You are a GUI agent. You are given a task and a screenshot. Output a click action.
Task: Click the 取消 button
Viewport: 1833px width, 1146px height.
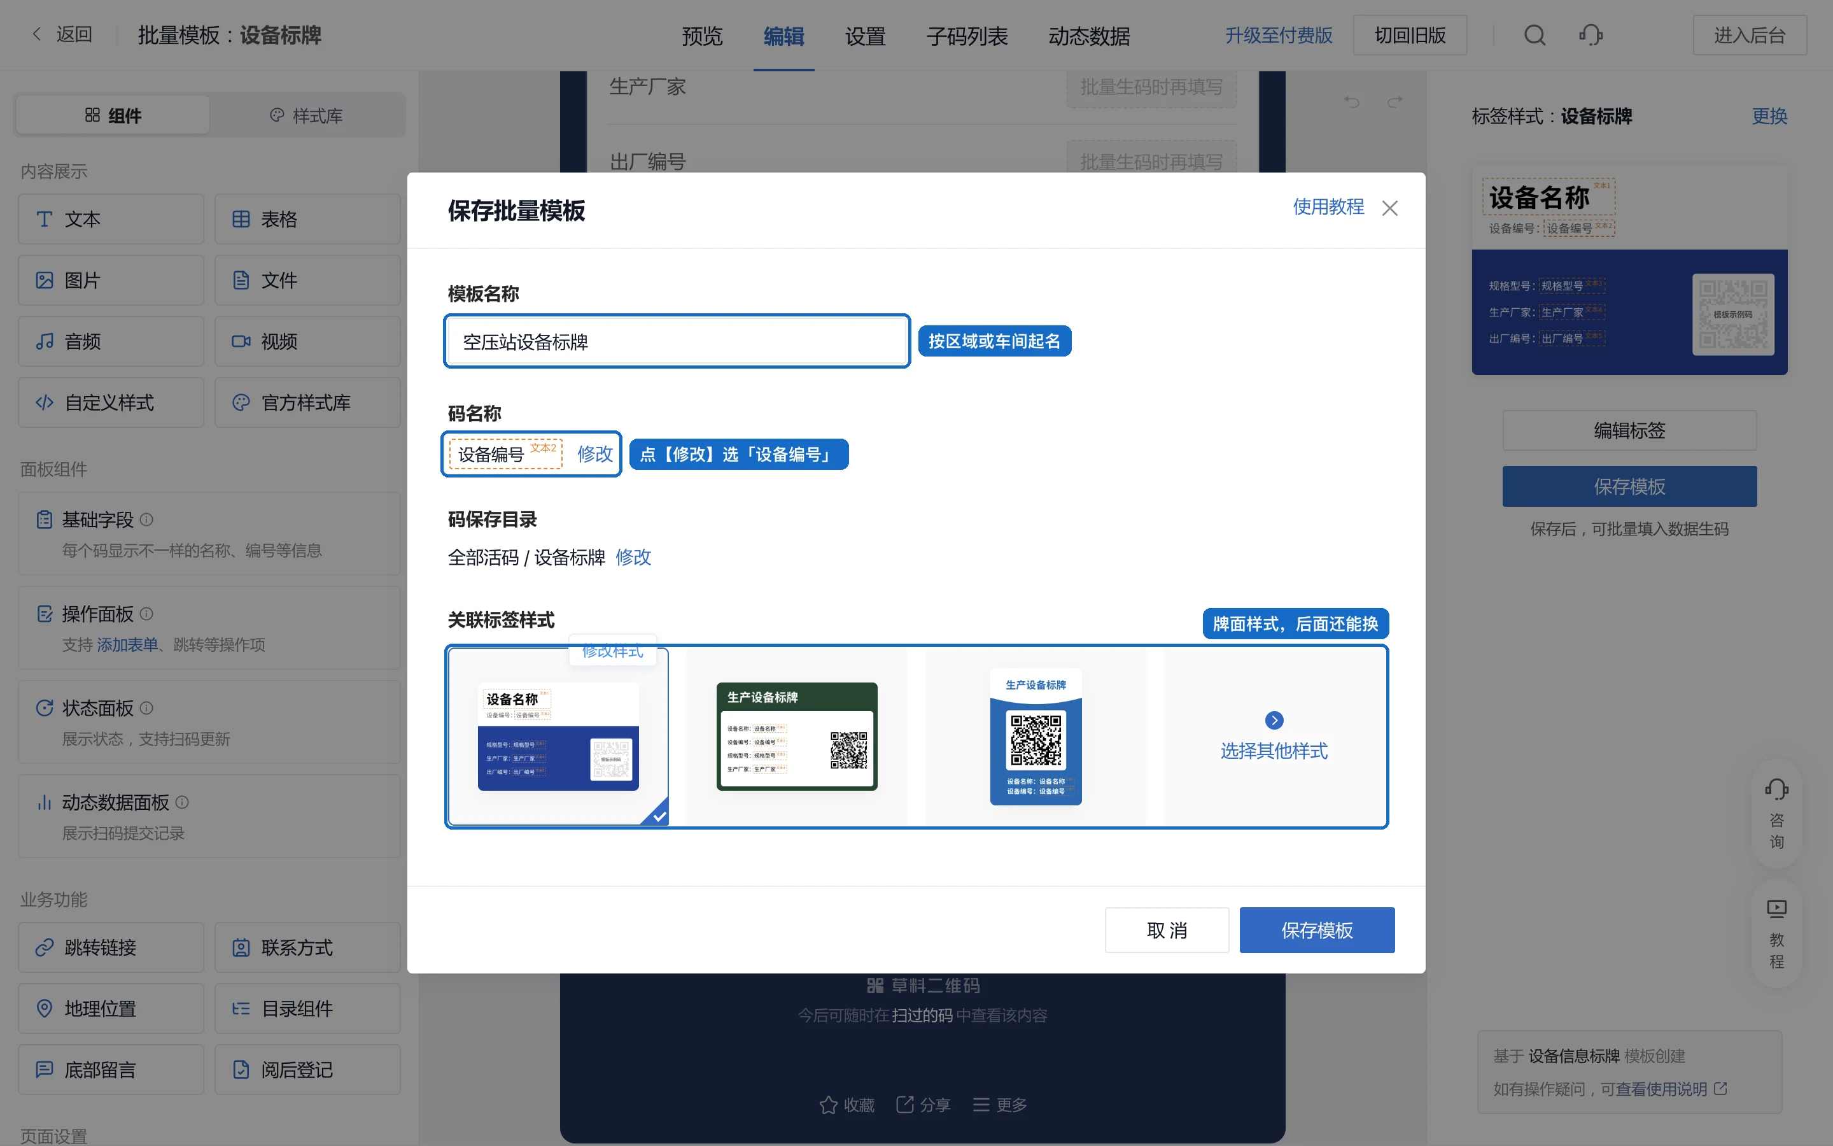(x=1167, y=930)
